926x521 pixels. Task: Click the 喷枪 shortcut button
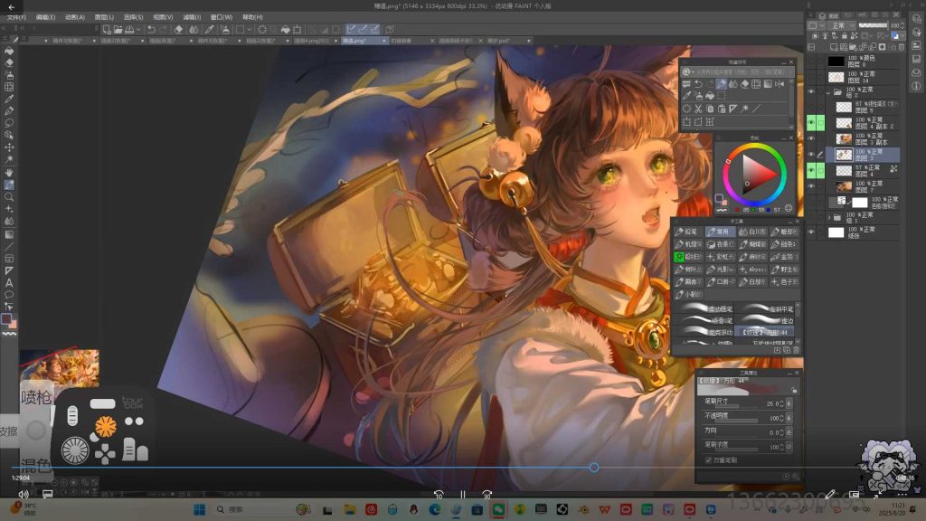[x=36, y=395]
